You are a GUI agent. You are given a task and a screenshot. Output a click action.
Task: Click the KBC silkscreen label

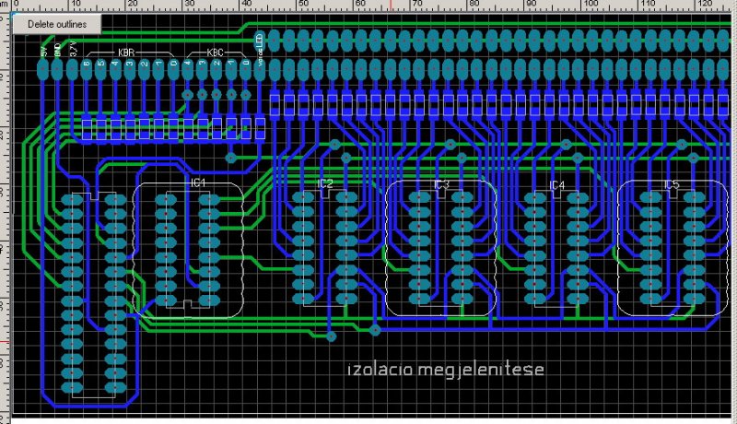pyautogui.click(x=215, y=53)
